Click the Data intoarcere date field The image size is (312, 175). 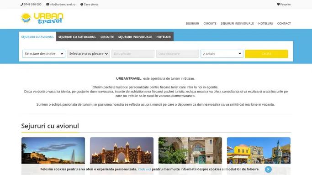177,54
